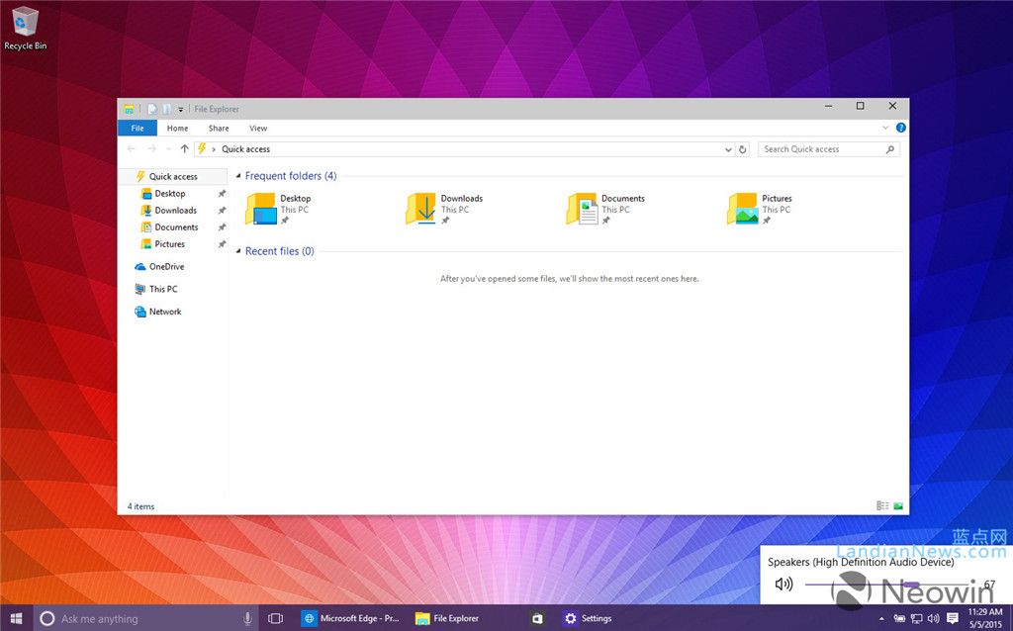Toggle the ribbon minimize chevron

point(885,128)
